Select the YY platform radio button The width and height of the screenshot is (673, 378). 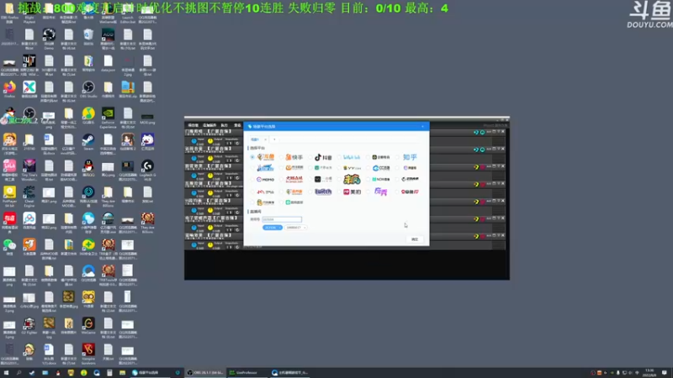(340, 168)
